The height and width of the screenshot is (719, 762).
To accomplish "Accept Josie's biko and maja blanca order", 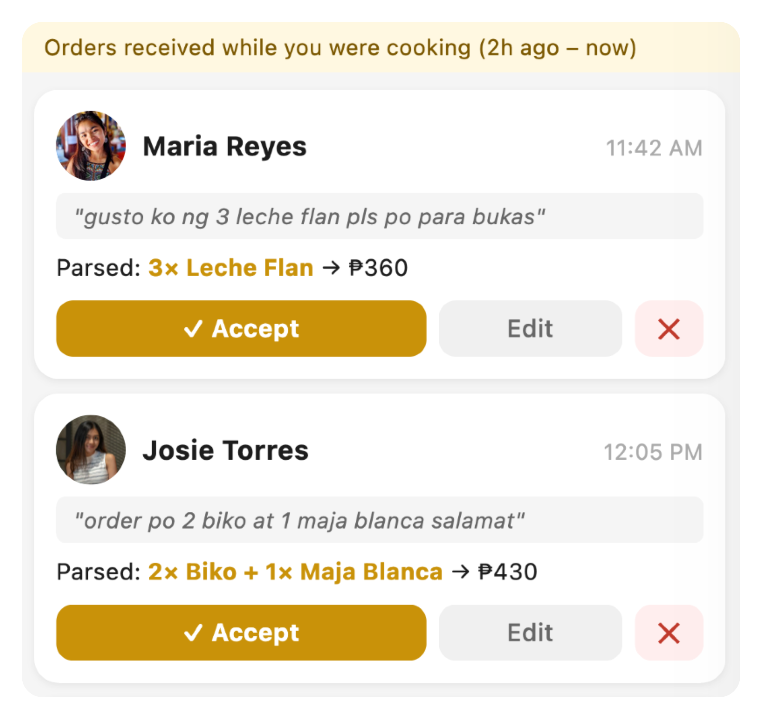I will [241, 632].
